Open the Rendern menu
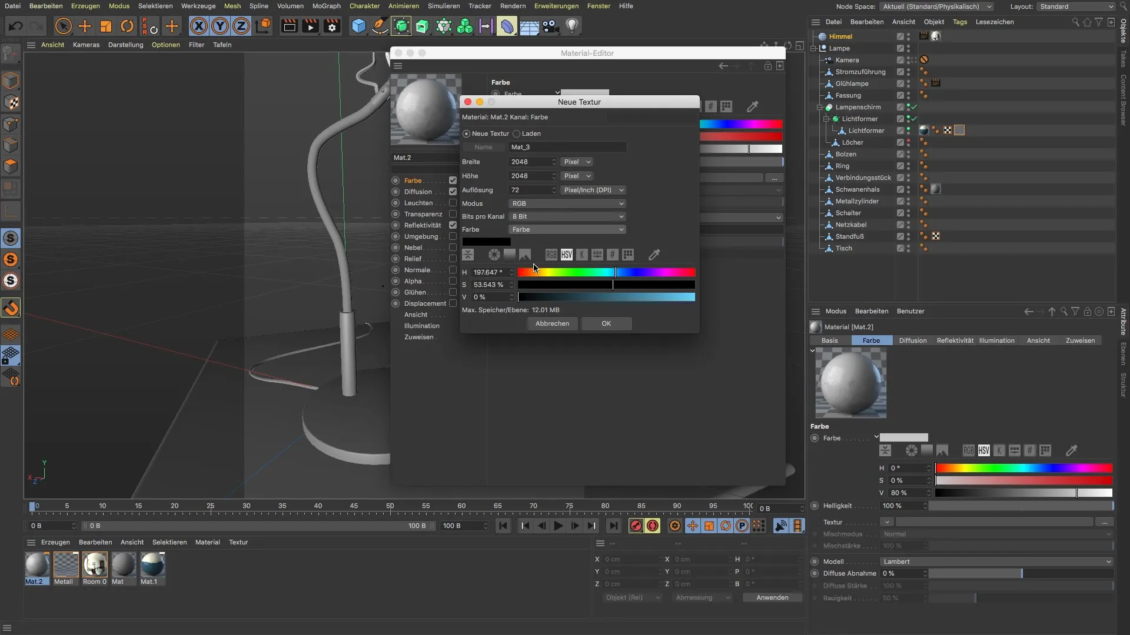 coord(513,6)
